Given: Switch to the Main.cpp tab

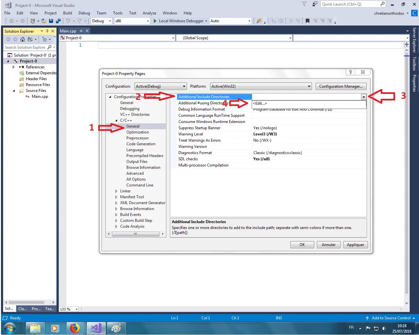Looking at the screenshot, I should (68, 30).
